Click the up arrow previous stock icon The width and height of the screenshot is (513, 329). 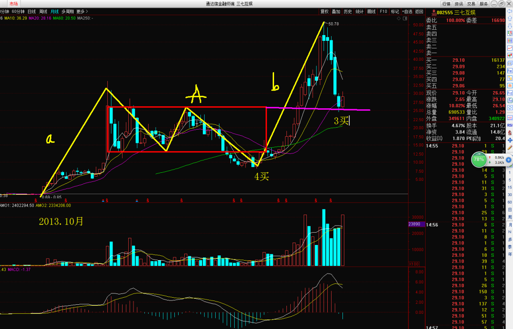tap(510, 19)
